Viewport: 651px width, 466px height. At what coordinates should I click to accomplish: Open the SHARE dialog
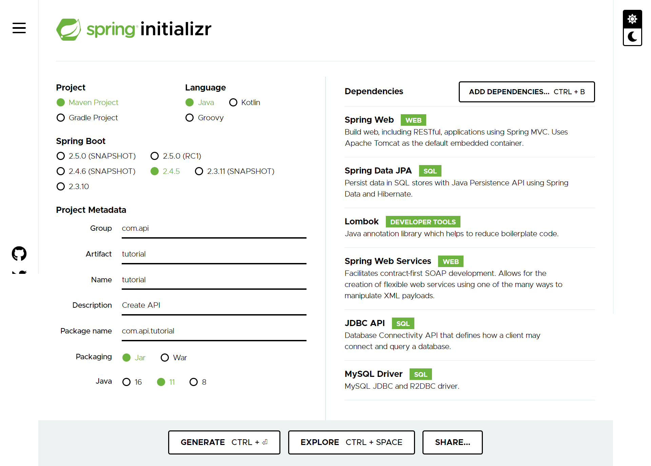(452, 442)
